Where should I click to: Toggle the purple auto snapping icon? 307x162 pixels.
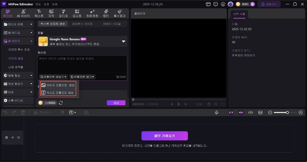pos(241,113)
